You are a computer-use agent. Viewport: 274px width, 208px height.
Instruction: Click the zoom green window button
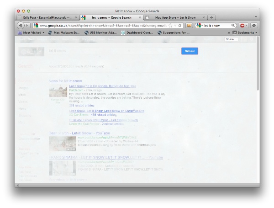(x=29, y=11)
